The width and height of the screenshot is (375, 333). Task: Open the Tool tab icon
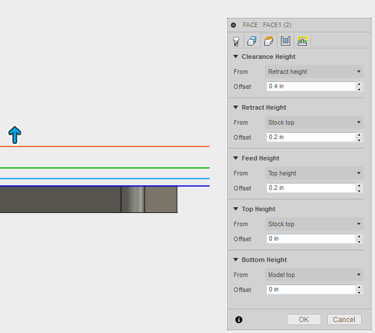(x=236, y=41)
